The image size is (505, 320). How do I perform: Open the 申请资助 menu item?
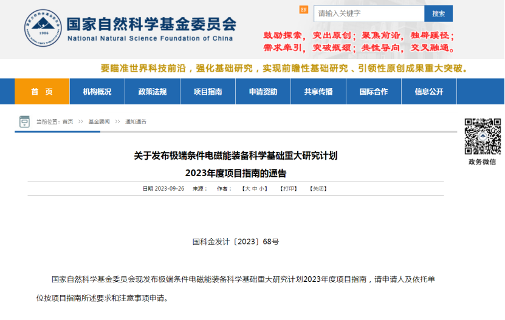[x=263, y=92]
